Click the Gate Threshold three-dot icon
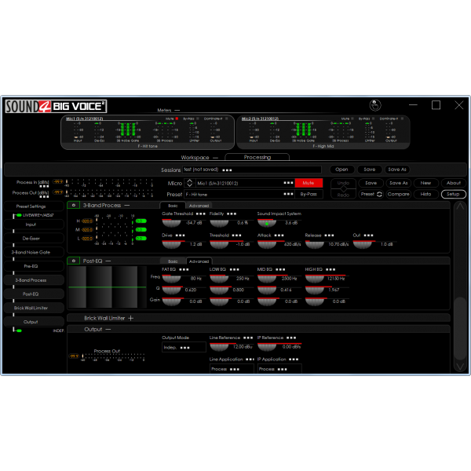This screenshot has width=471, height=471. click(201, 214)
